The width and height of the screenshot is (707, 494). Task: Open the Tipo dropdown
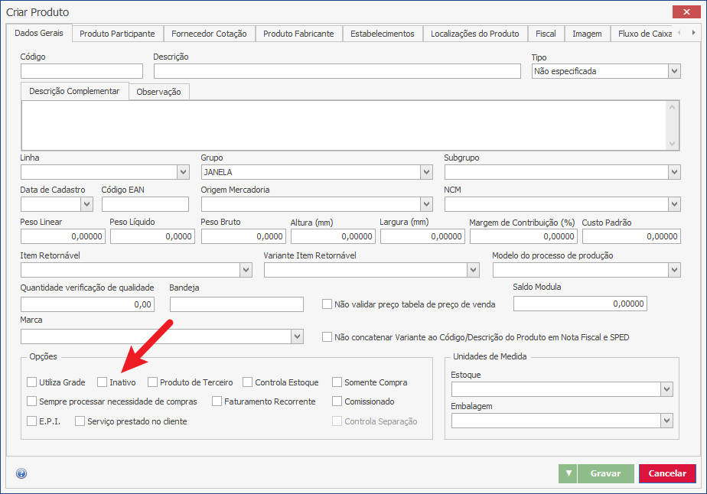pyautogui.click(x=674, y=71)
